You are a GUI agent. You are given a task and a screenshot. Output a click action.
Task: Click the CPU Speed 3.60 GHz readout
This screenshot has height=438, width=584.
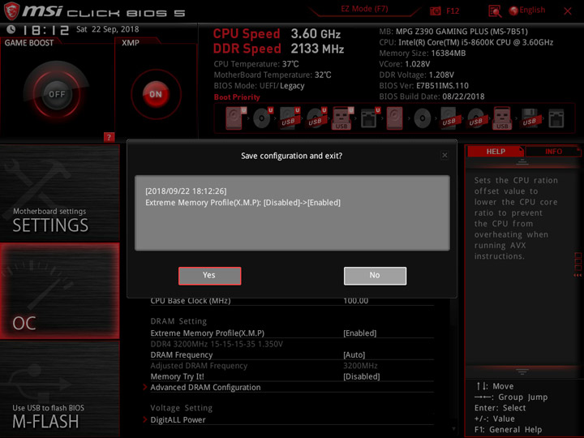pos(277,34)
